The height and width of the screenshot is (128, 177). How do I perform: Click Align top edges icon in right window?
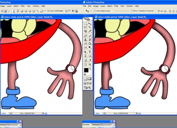(159, 11)
